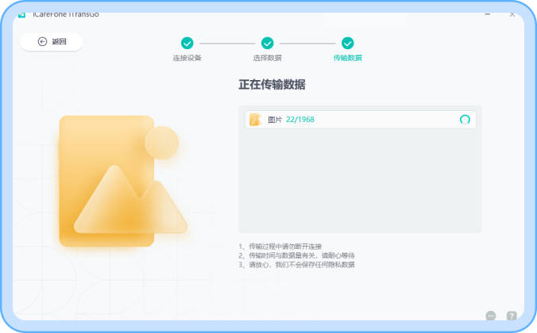Click the 返回 back button
Image resolution: width=537 pixels, height=333 pixels.
52,42
